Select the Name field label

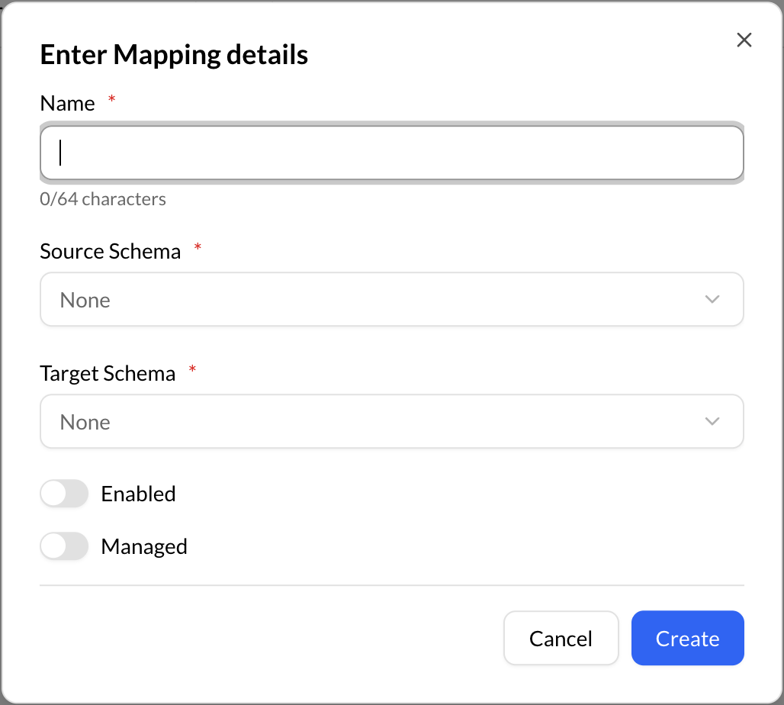point(66,103)
